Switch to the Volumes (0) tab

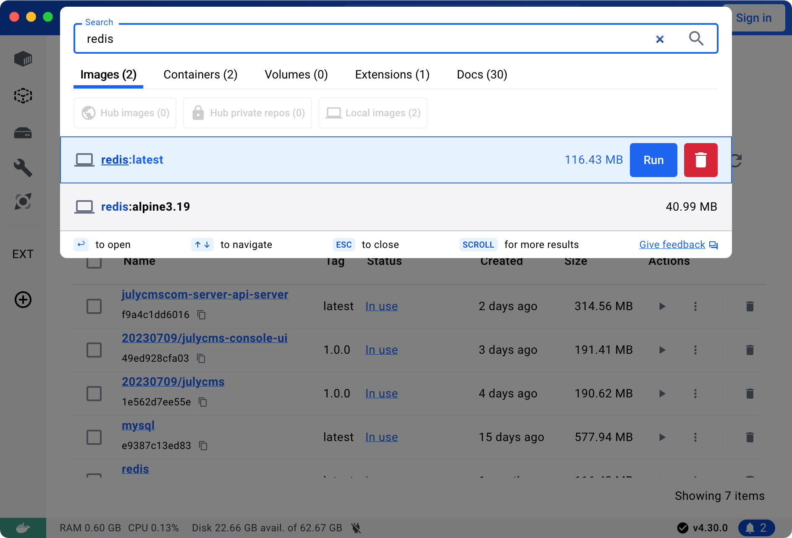296,75
